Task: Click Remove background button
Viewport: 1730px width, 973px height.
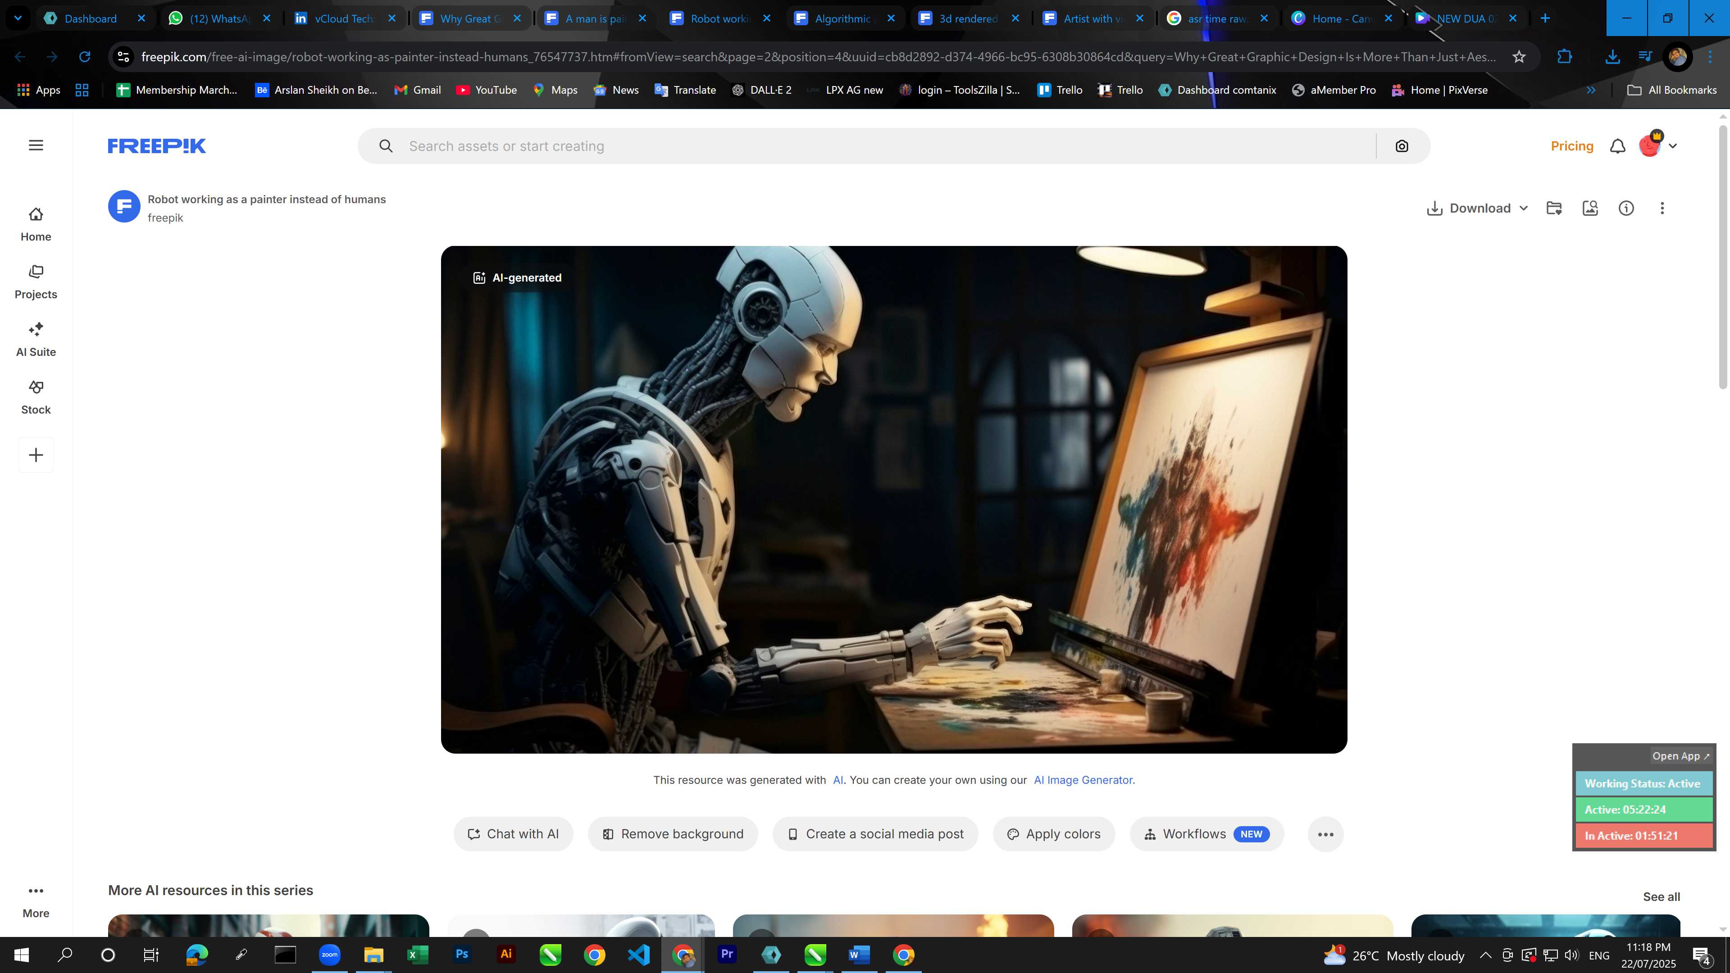Action: [x=673, y=834]
